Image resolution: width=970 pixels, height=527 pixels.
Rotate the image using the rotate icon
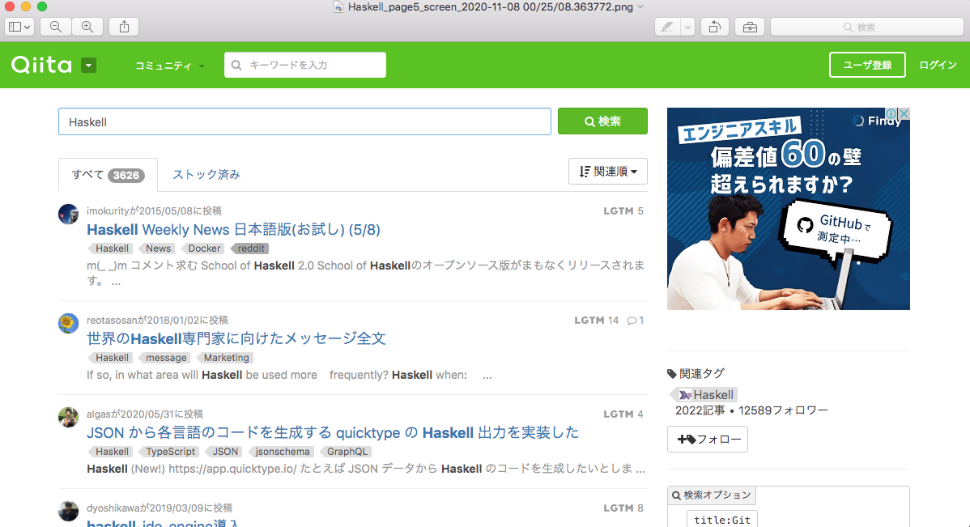pos(715,27)
